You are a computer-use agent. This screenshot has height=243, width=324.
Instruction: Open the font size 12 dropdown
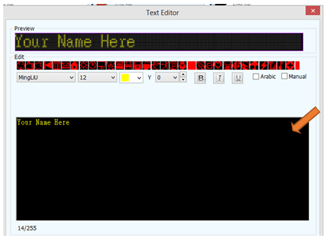click(97, 77)
